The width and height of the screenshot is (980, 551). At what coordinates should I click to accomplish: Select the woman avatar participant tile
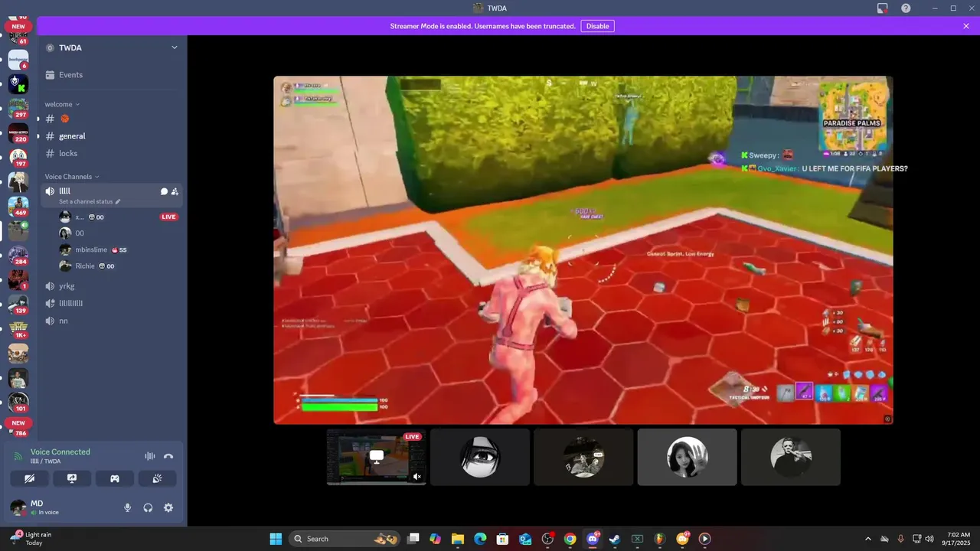click(x=687, y=457)
